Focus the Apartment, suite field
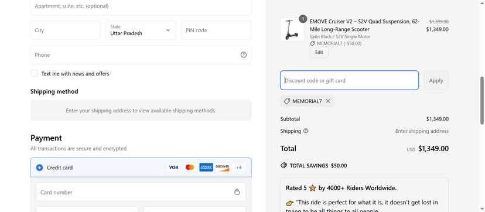Image resolution: width=485 pixels, height=212 pixels. [x=141, y=6]
